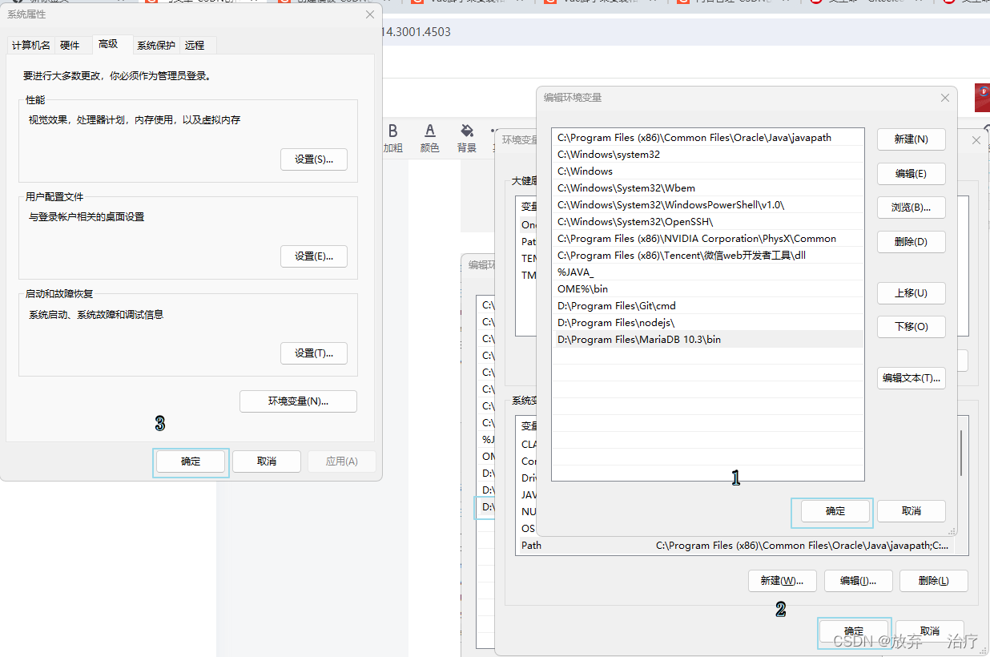
Task: Close the 系统属性 dialog with its X
Action: click(x=369, y=14)
